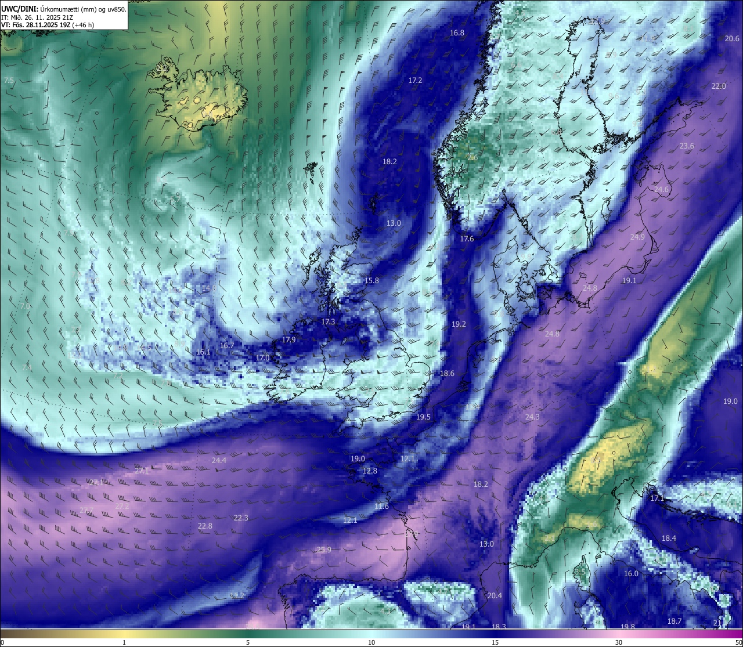Screen dimensions: 743x647
Task: Click the 18.3 value label
Action: tap(499, 627)
